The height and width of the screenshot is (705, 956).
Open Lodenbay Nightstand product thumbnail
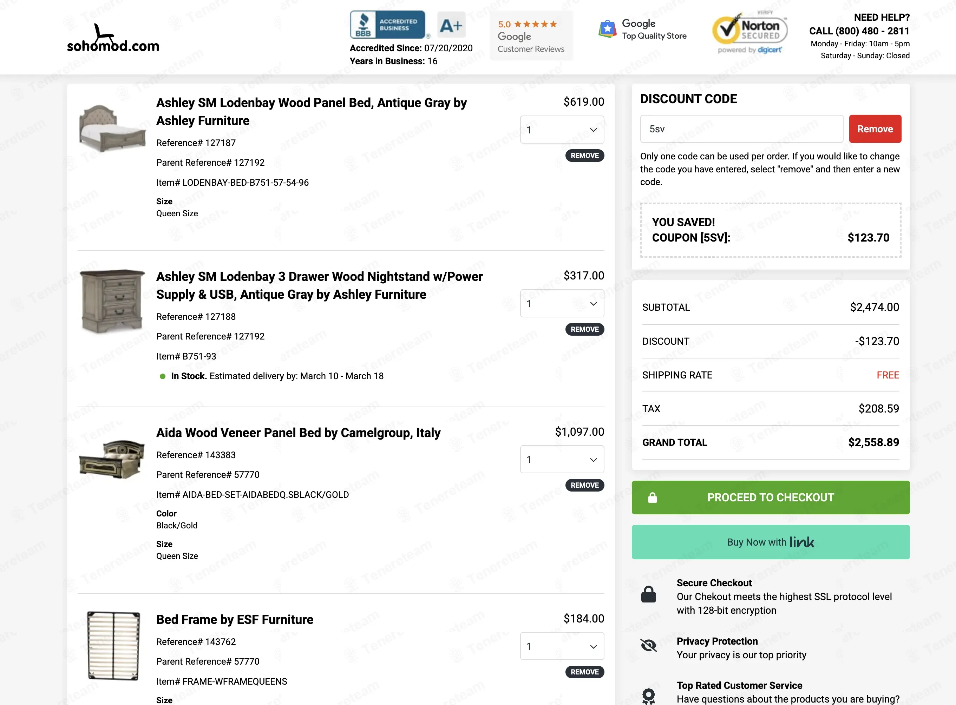click(112, 301)
